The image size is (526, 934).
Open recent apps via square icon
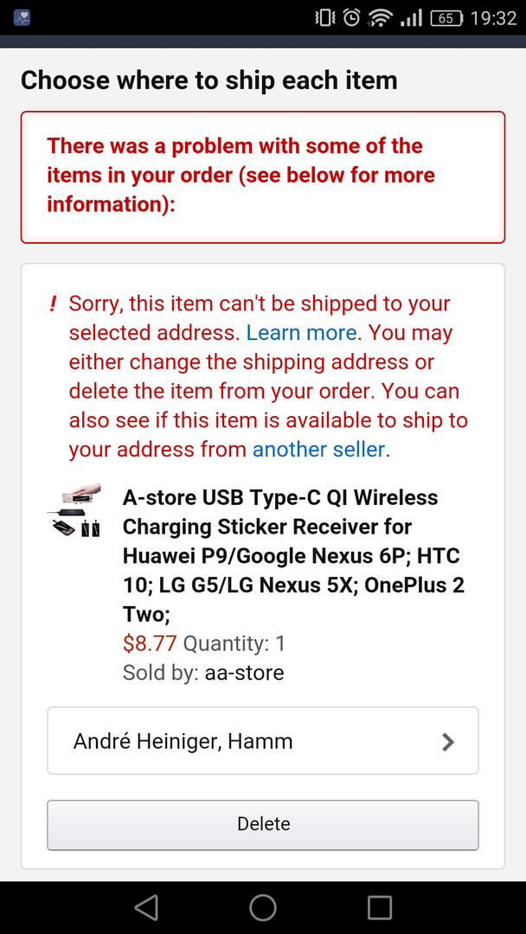click(x=379, y=907)
